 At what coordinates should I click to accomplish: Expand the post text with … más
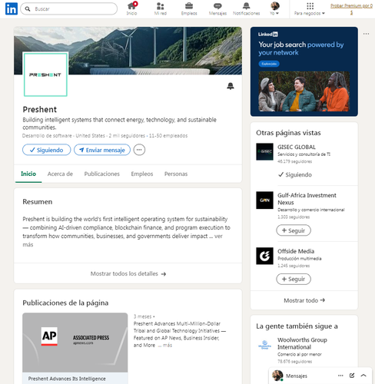[165, 345]
